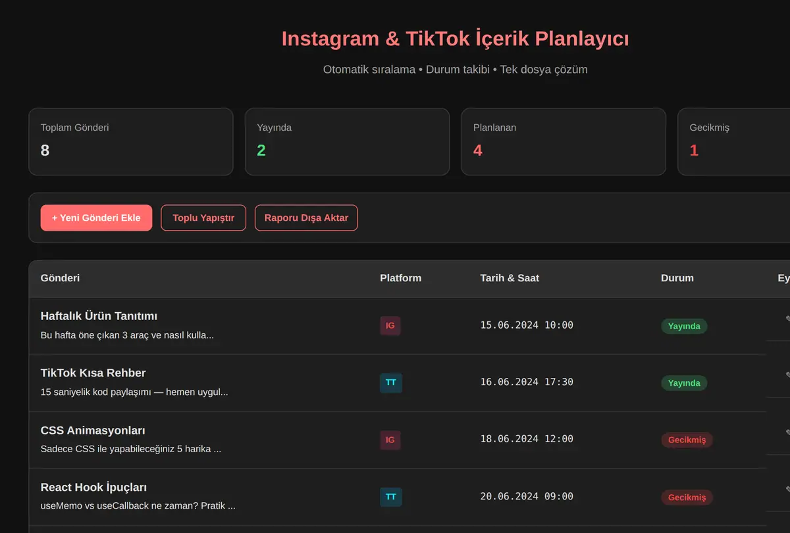This screenshot has width=790, height=533.
Task: Click the overdue count '1'
Action: [x=694, y=151]
